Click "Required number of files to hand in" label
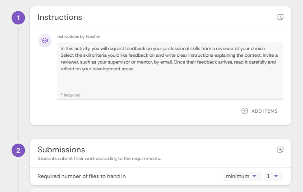This screenshot has height=192, width=303. coord(81,176)
